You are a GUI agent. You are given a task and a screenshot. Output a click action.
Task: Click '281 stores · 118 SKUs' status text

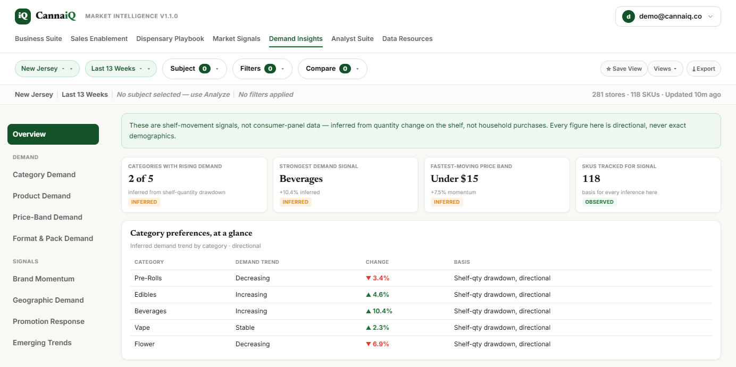point(625,95)
